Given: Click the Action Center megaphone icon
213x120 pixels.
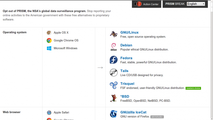Looking at the screenshot, I should click(138, 4).
